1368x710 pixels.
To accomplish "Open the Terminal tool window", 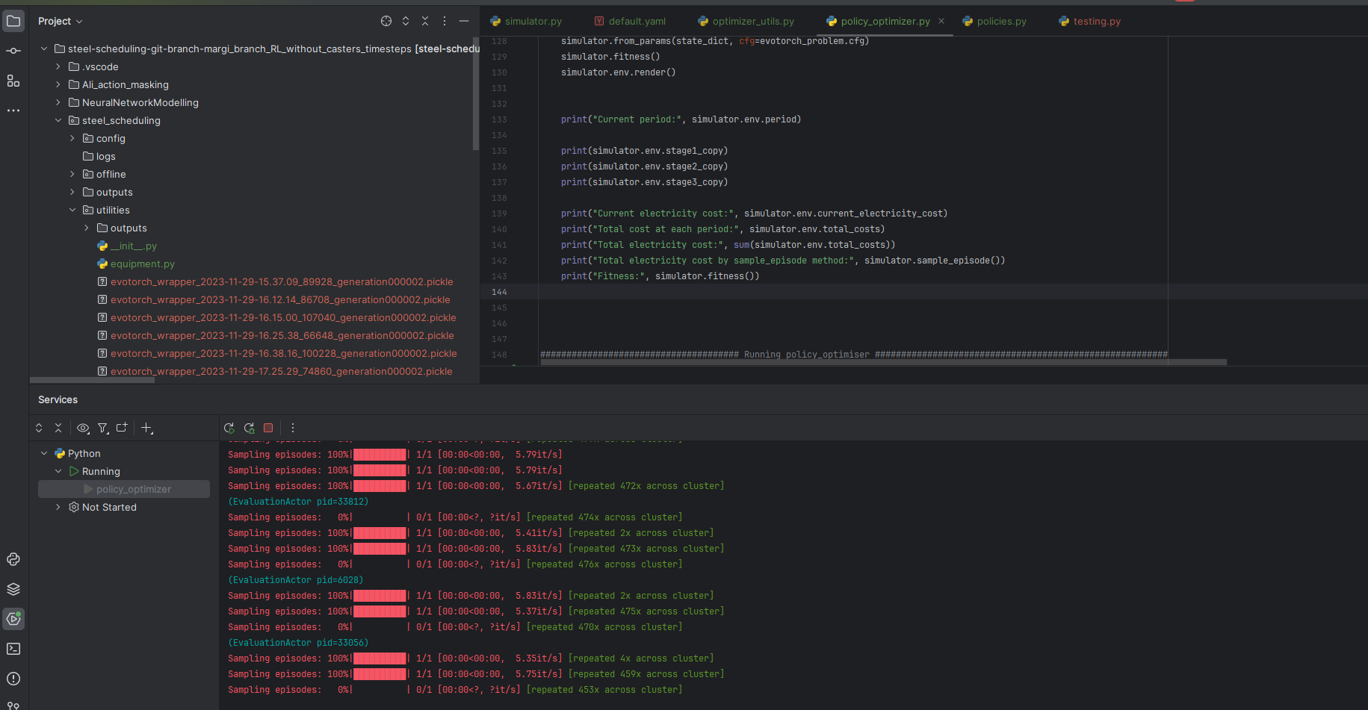I will (13, 649).
